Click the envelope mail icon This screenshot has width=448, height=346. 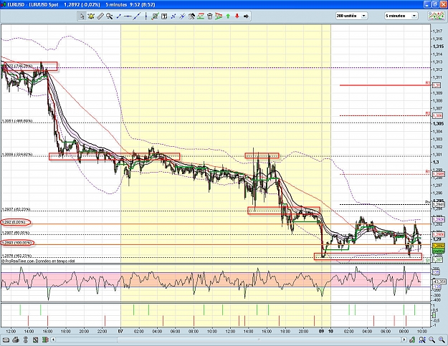6,340
